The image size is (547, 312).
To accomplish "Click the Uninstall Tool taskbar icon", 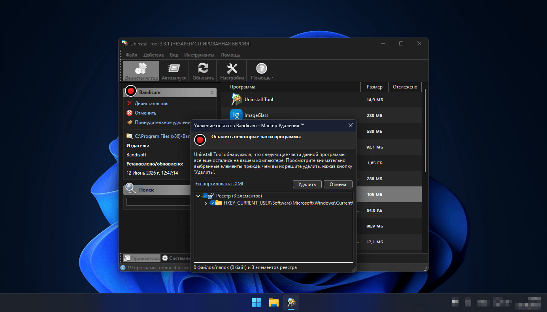I will click(292, 303).
